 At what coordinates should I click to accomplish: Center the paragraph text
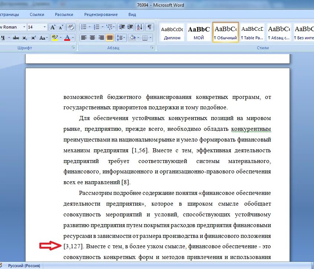[x=92, y=37]
